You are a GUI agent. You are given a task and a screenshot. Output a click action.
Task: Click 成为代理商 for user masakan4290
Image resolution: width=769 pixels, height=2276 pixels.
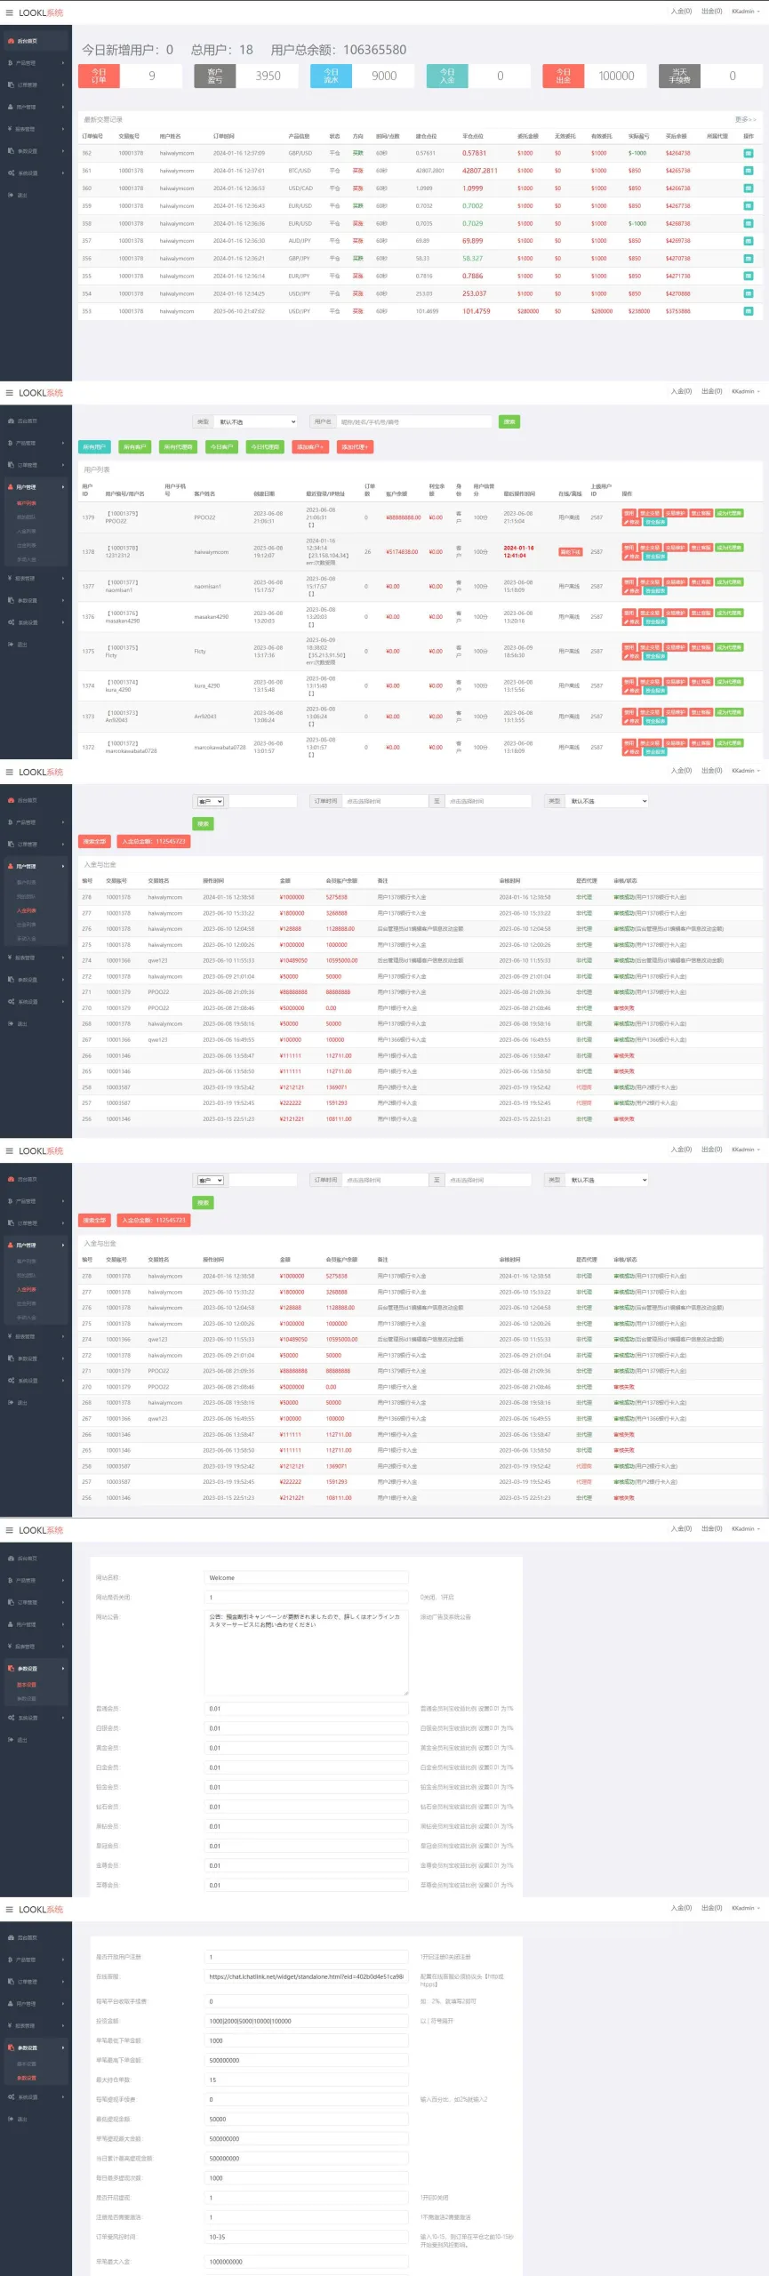pos(728,613)
